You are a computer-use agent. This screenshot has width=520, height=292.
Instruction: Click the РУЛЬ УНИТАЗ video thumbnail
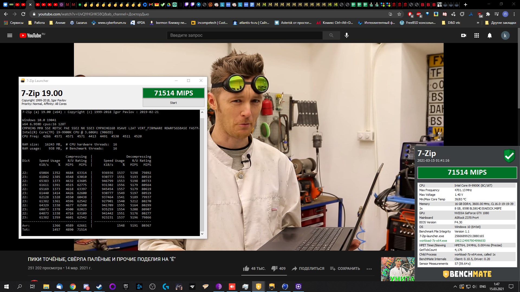398,269
